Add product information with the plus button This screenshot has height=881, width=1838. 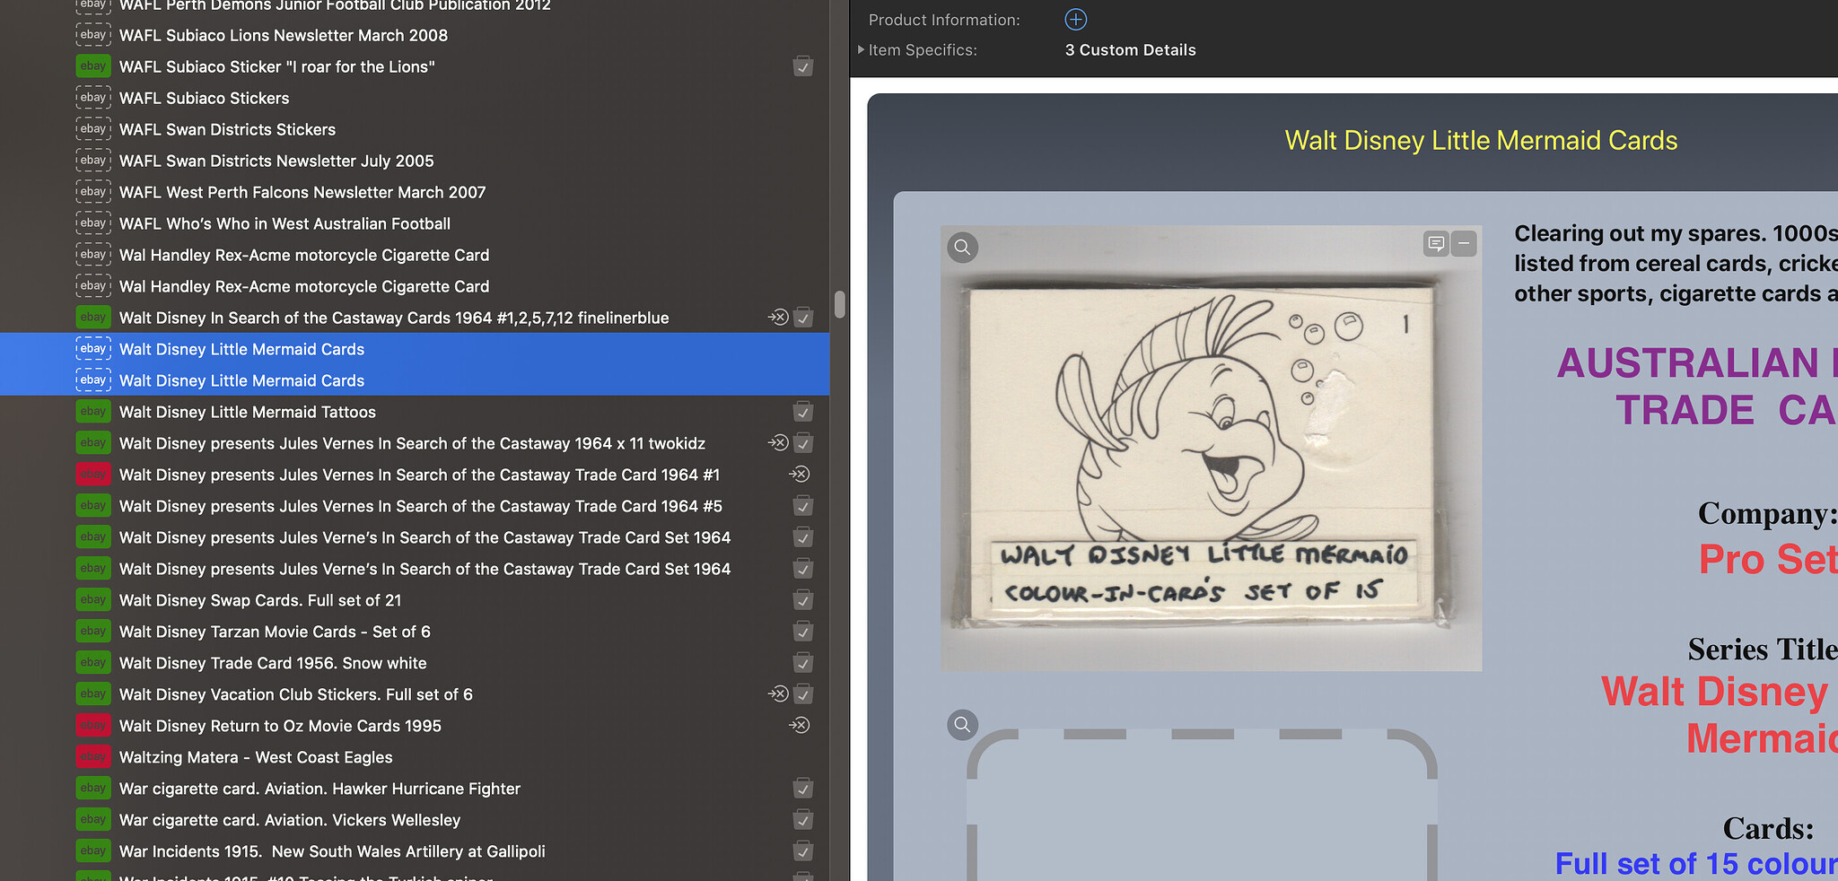[1075, 19]
